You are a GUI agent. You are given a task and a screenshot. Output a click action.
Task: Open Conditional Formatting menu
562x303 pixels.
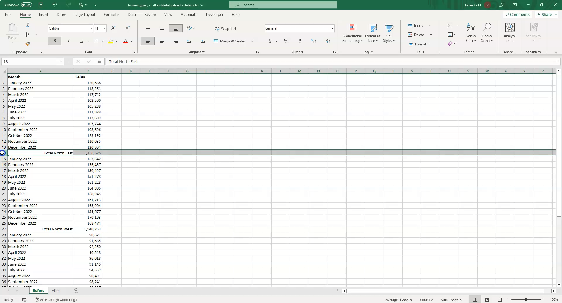352,33
